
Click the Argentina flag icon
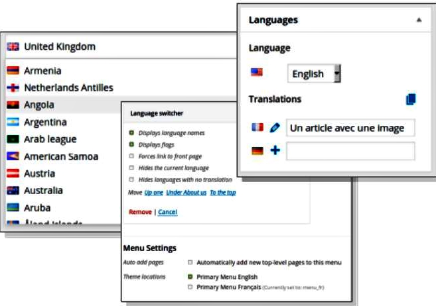coord(13,122)
